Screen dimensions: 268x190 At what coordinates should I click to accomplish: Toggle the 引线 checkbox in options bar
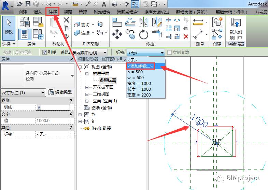pyautogui.click(x=44, y=53)
